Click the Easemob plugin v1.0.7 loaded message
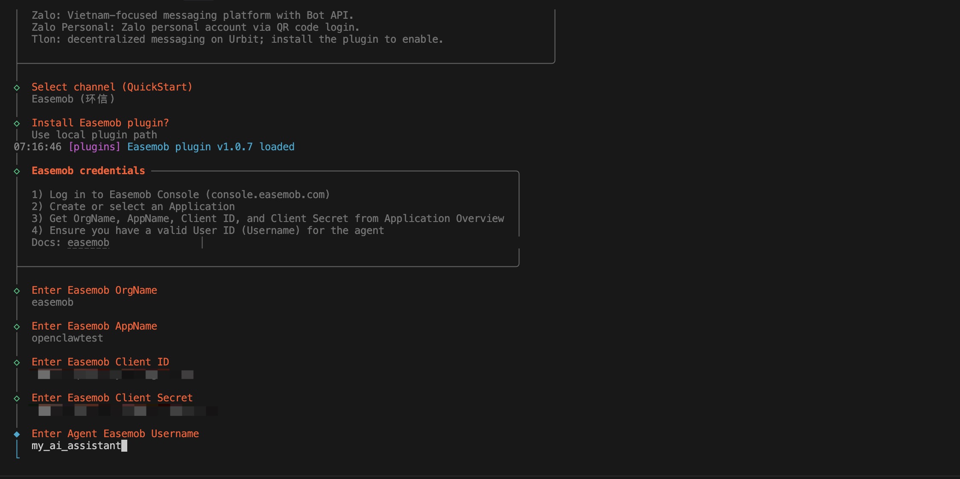 click(211, 147)
